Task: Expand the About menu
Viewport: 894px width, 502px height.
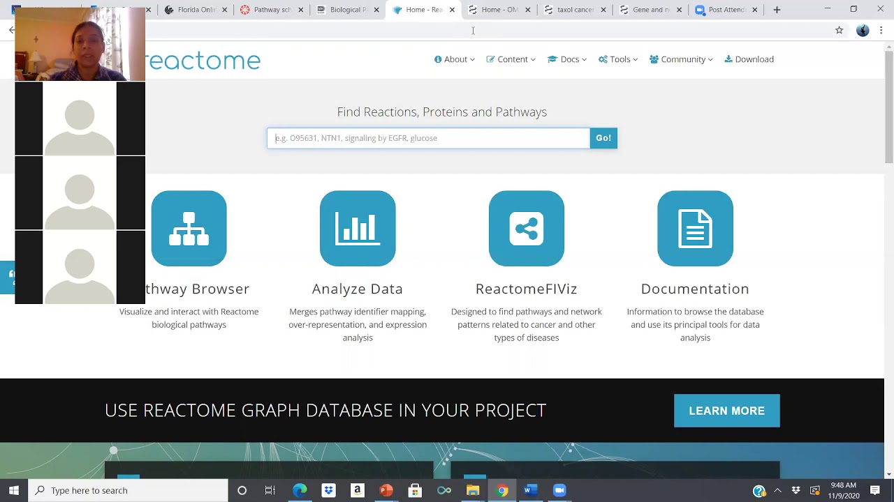Action: [455, 59]
